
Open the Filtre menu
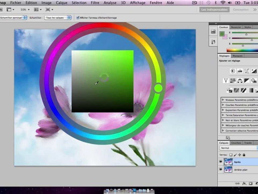(x=95, y=3)
